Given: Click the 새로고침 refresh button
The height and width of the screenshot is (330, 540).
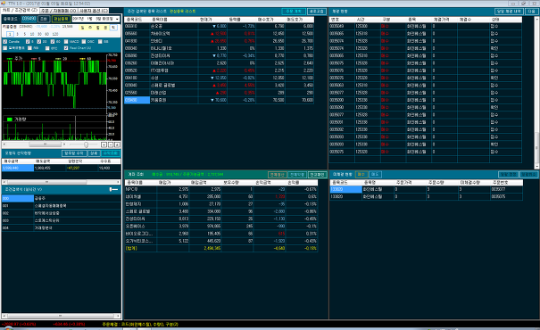Looking at the screenshot, I should pyautogui.click(x=317, y=12).
